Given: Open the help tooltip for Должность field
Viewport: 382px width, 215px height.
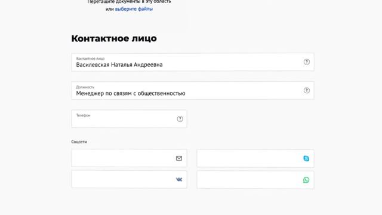Looking at the screenshot, I should (306, 90).
